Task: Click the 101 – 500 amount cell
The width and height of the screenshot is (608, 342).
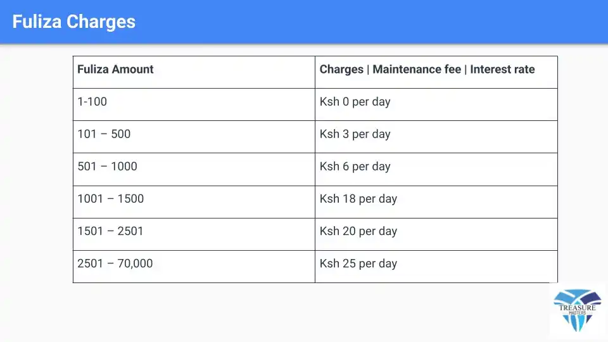Action: (x=194, y=137)
